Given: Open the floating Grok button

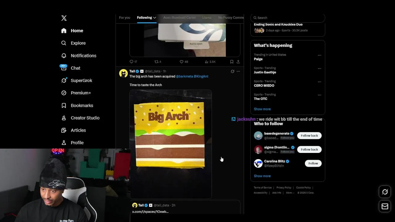Looking at the screenshot, I should coord(385,192).
